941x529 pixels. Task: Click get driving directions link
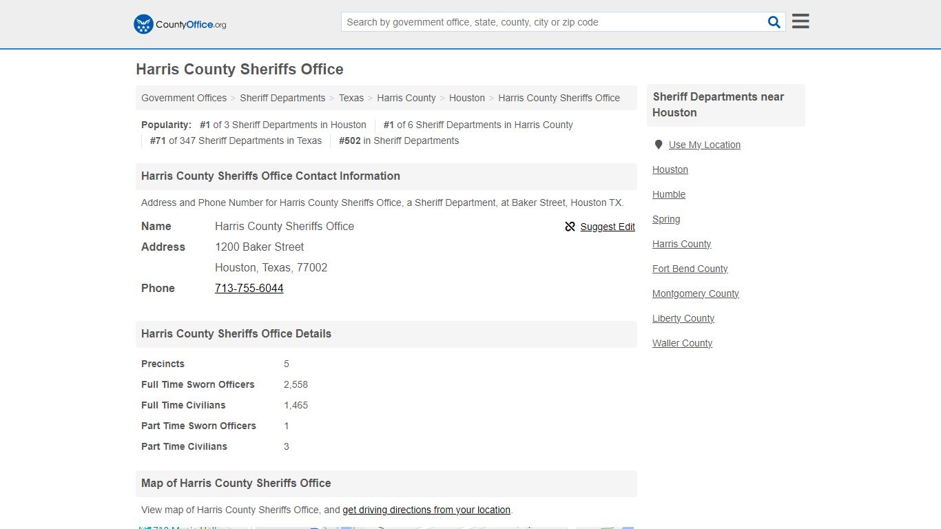pos(426,510)
